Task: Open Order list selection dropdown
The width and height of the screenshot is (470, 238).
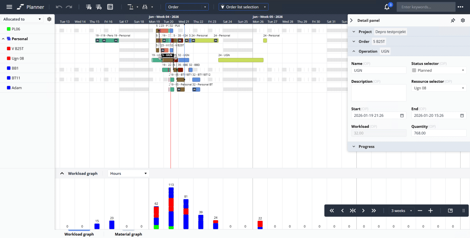Action: coord(243,7)
